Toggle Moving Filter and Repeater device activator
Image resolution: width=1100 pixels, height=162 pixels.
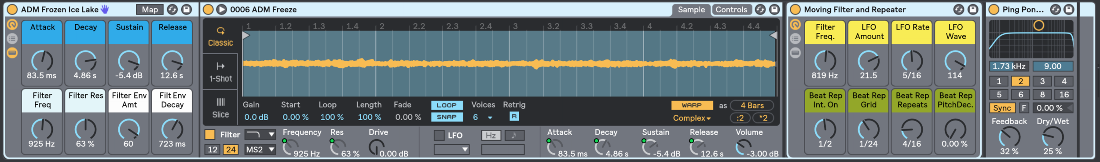795,9
